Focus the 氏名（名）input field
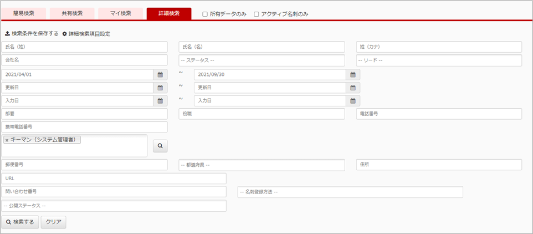533x234 pixels. tap(262, 47)
